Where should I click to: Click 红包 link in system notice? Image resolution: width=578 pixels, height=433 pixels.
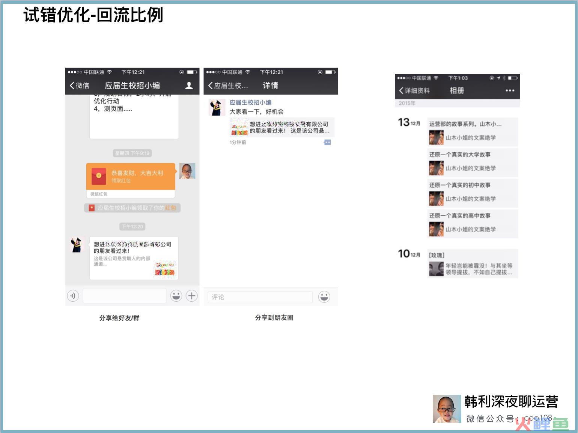171,208
